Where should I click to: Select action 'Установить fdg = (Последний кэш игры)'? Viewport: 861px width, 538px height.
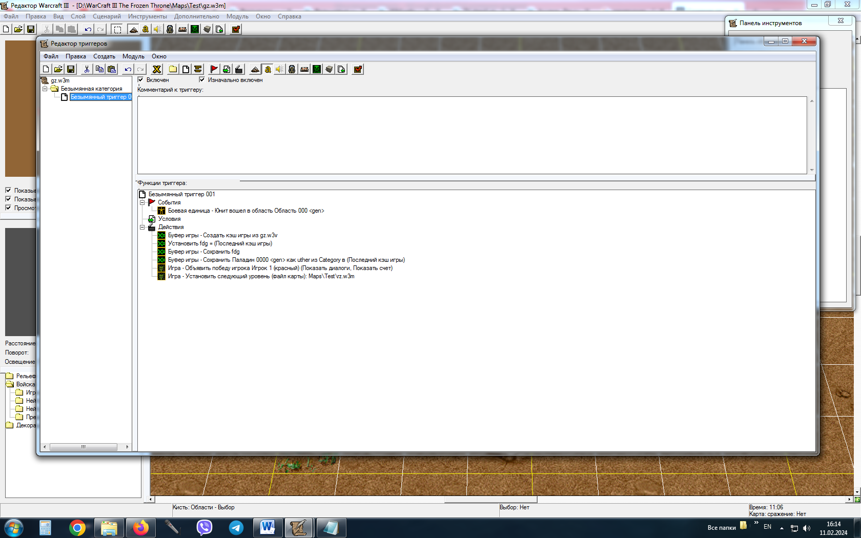point(220,243)
